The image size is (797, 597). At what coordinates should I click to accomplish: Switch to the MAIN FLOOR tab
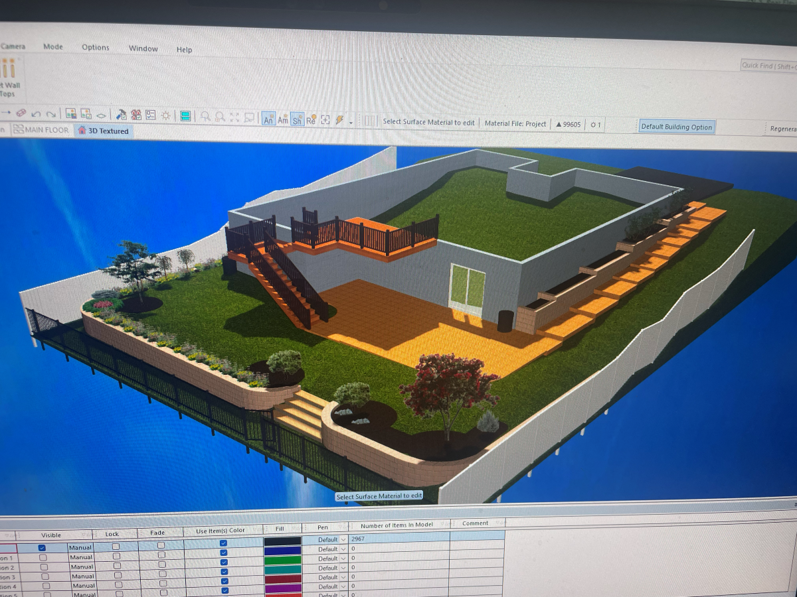[46, 130]
